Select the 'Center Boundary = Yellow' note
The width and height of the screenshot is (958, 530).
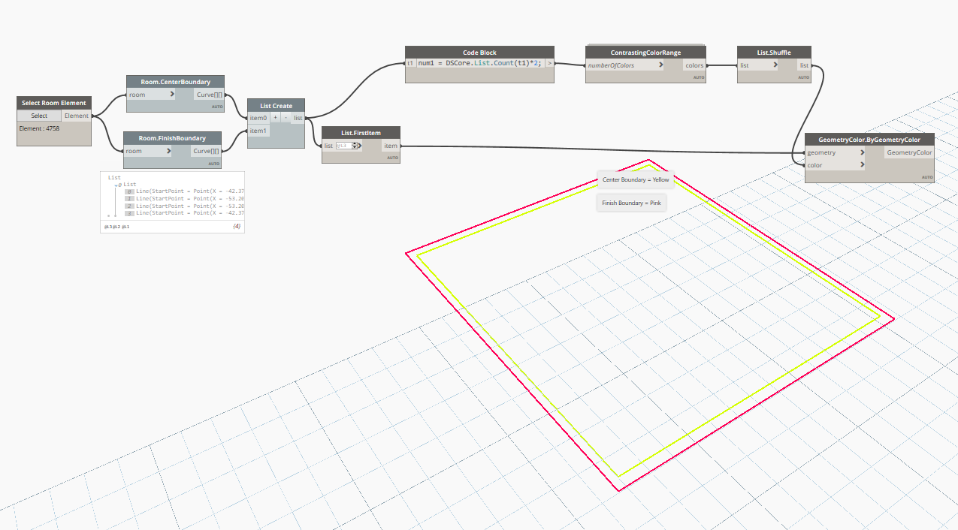click(x=636, y=180)
